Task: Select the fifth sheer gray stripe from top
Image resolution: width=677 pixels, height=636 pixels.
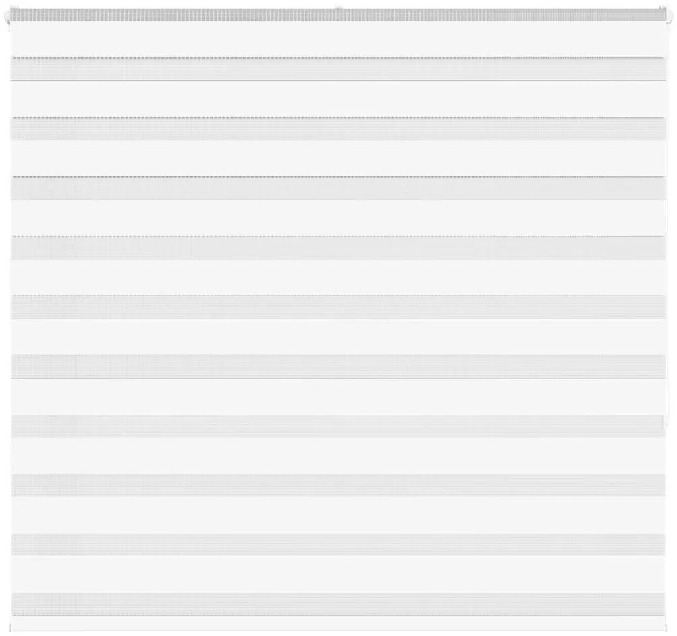Action: click(337, 307)
